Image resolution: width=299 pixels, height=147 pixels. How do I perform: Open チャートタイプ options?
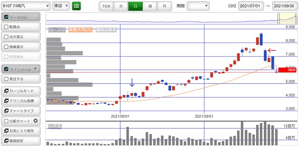pyautogui.click(x=21, y=111)
